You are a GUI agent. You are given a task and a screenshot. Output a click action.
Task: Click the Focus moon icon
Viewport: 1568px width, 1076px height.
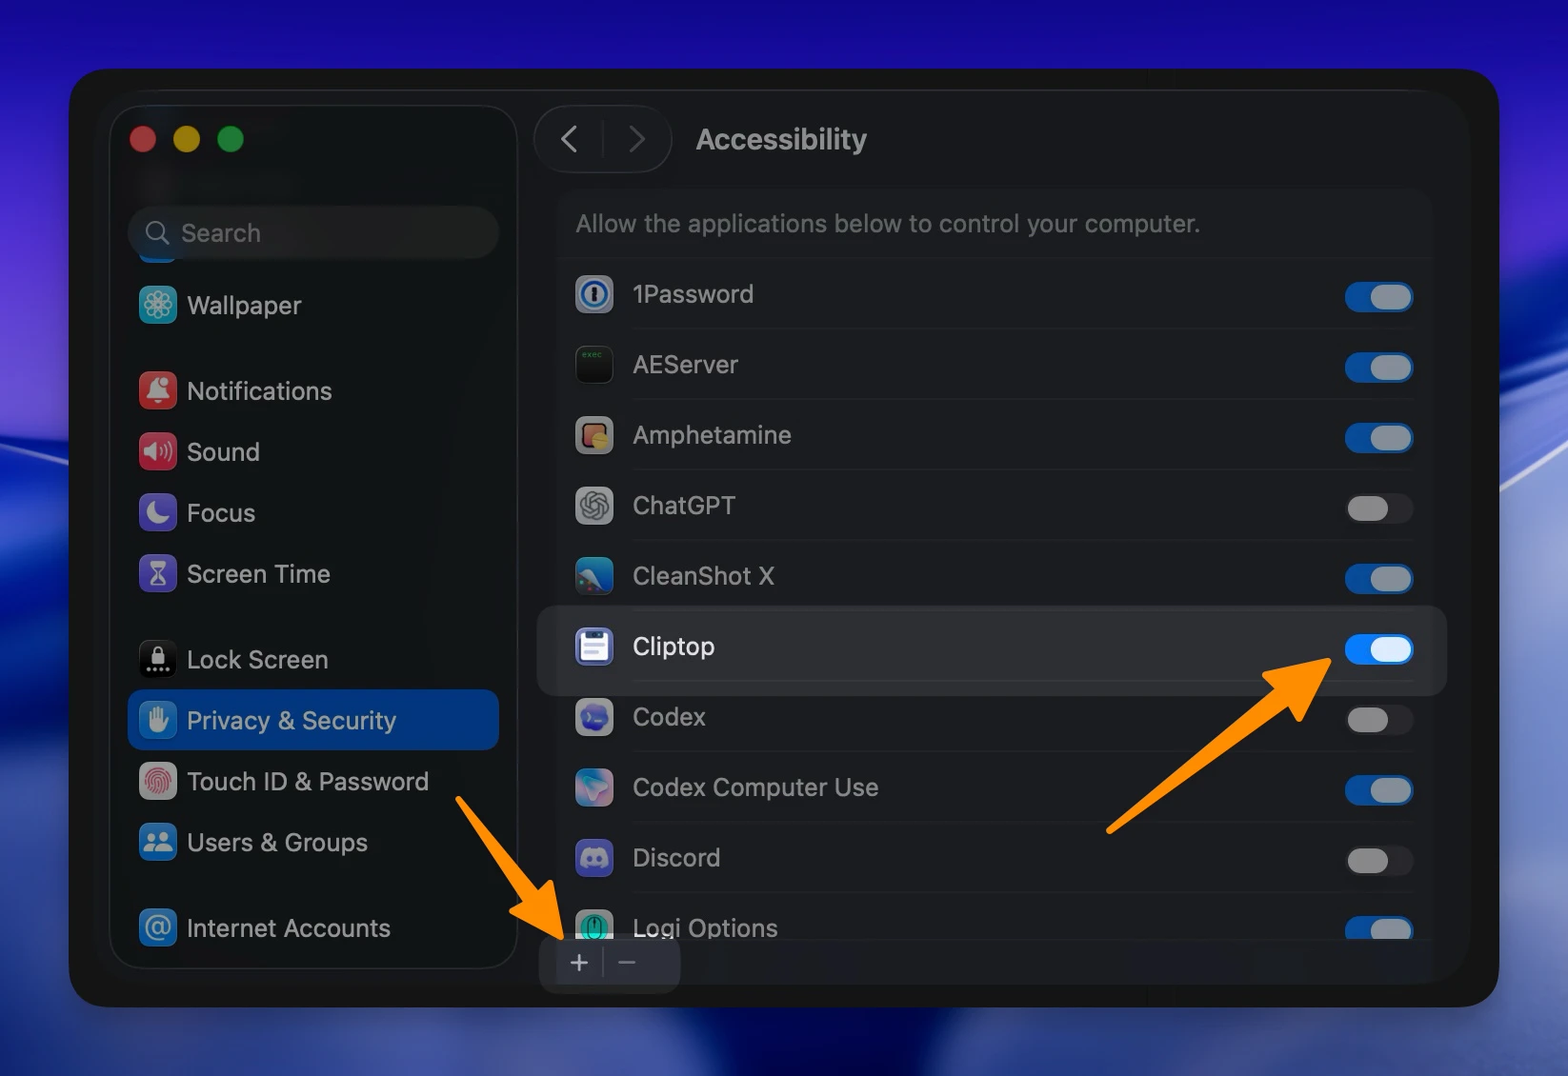[158, 512]
